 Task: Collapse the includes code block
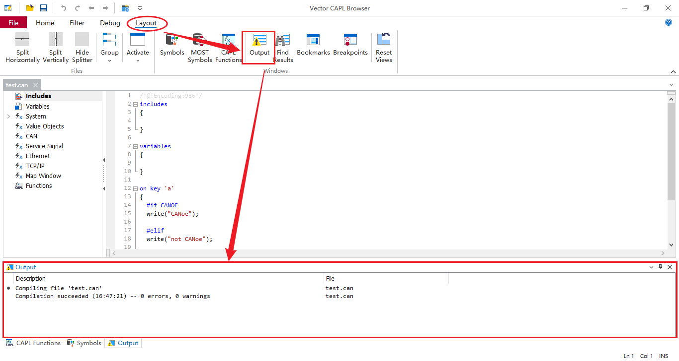[x=135, y=104]
